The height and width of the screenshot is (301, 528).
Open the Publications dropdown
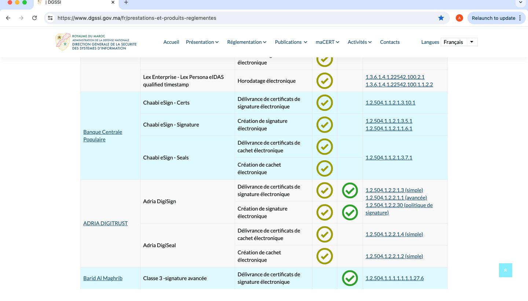click(x=291, y=42)
